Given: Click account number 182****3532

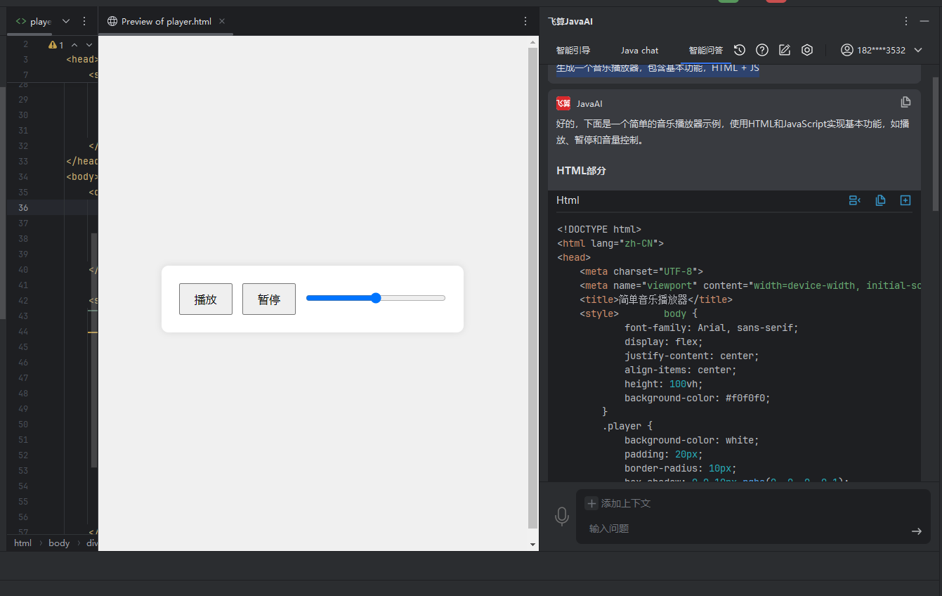Looking at the screenshot, I should coord(881,51).
